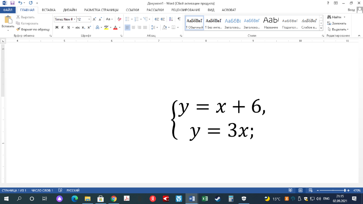Open the Aa change case dropdown
The width and height of the screenshot is (363, 204).
pyautogui.click(x=109, y=19)
